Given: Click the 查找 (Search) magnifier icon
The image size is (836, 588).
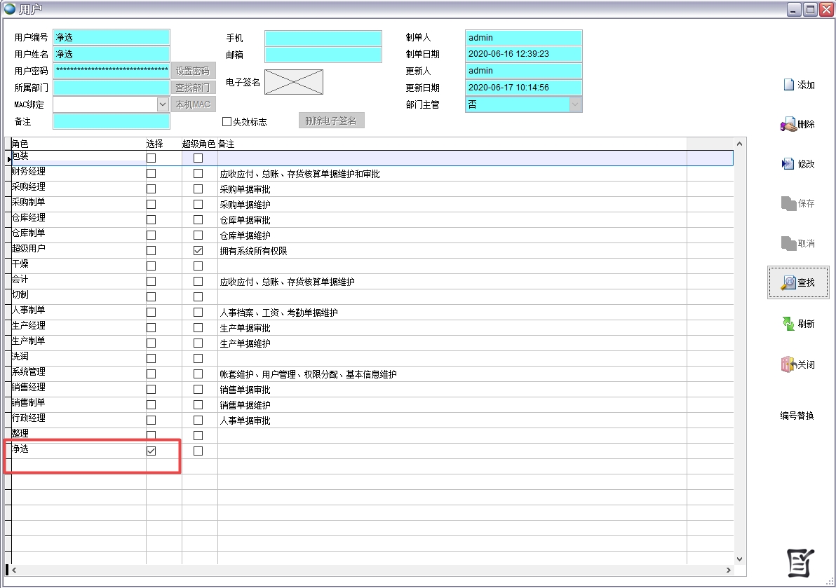Looking at the screenshot, I should pos(788,282).
